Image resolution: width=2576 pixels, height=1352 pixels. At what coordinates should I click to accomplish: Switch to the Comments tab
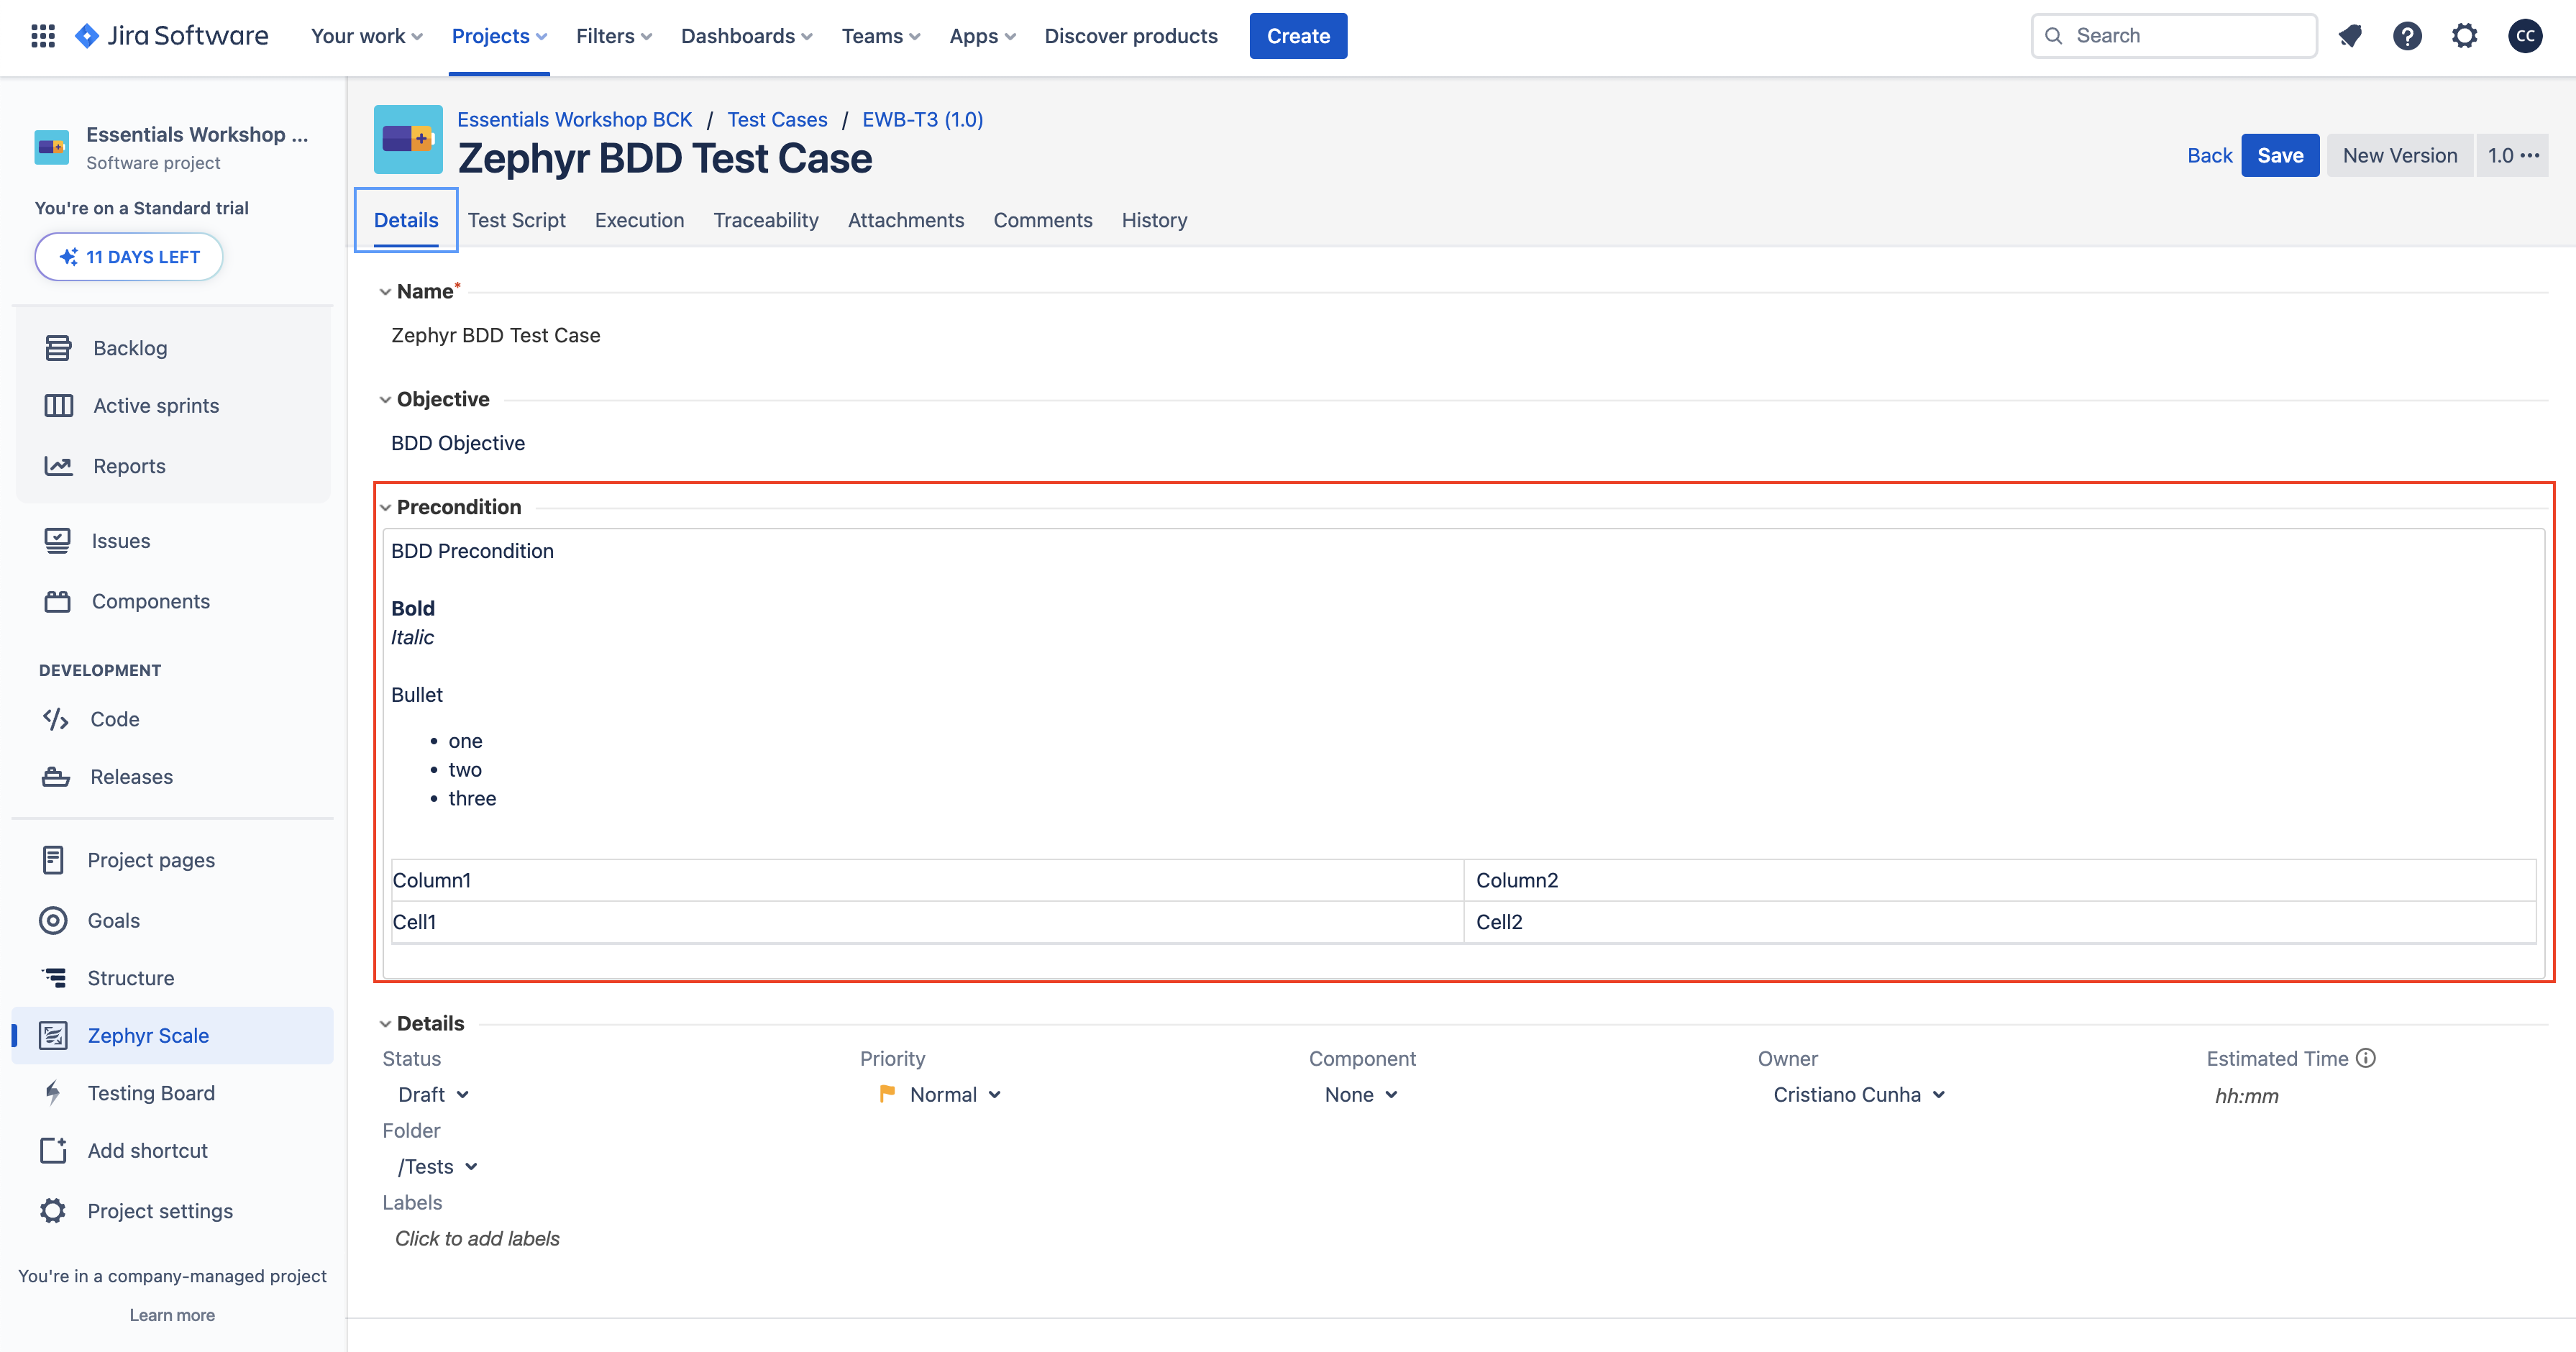pos(1042,220)
